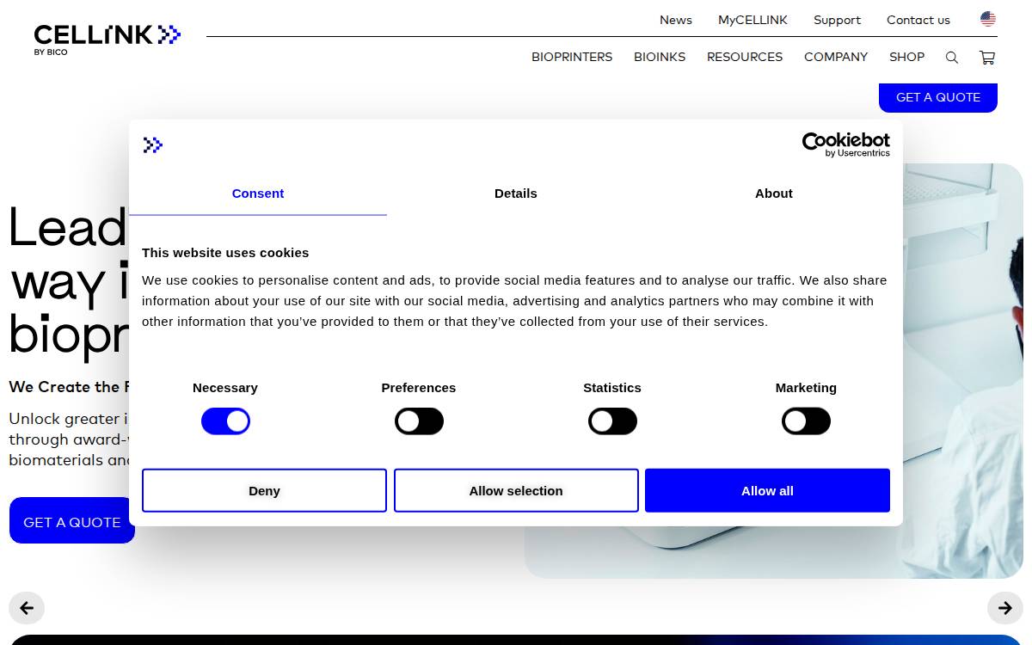Open the Contact us link
This screenshot has width=1032, height=645.
pyautogui.click(x=918, y=20)
